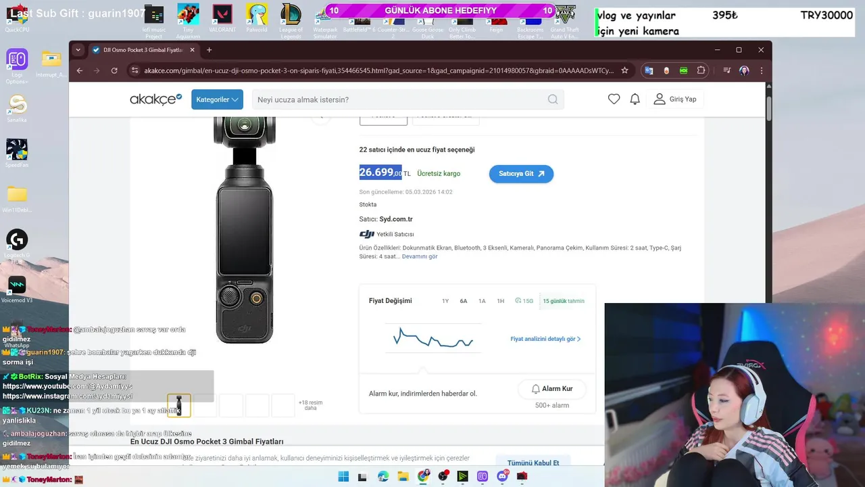Open Chrome tab search dropdown arrow
The width and height of the screenshot is (865, 487).
[x=78, y=49]
